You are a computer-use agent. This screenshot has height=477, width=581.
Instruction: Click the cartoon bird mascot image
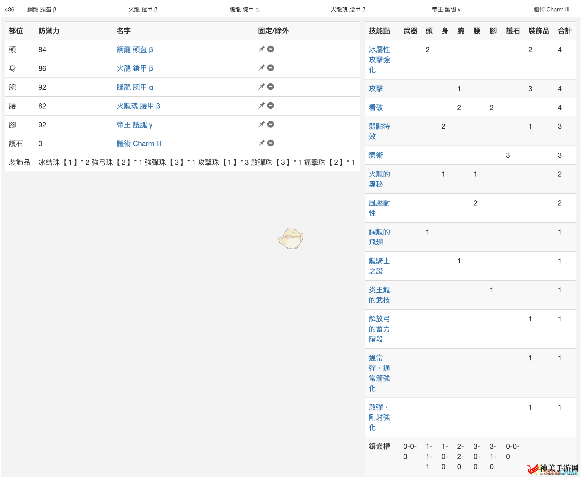click(291, 239)
